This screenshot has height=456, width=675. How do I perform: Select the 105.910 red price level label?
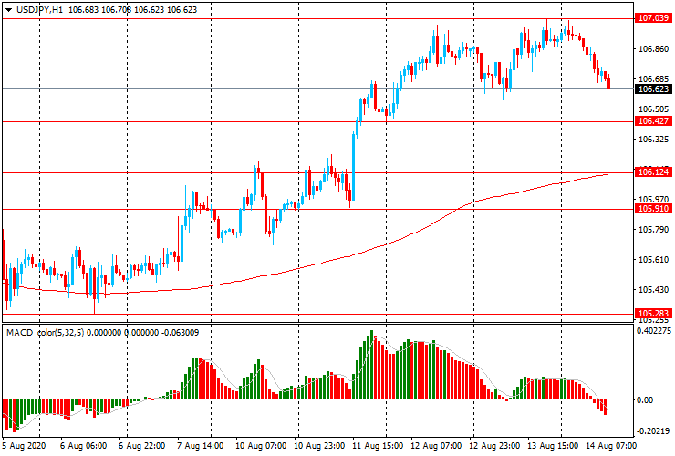click(x=653, y=209)
